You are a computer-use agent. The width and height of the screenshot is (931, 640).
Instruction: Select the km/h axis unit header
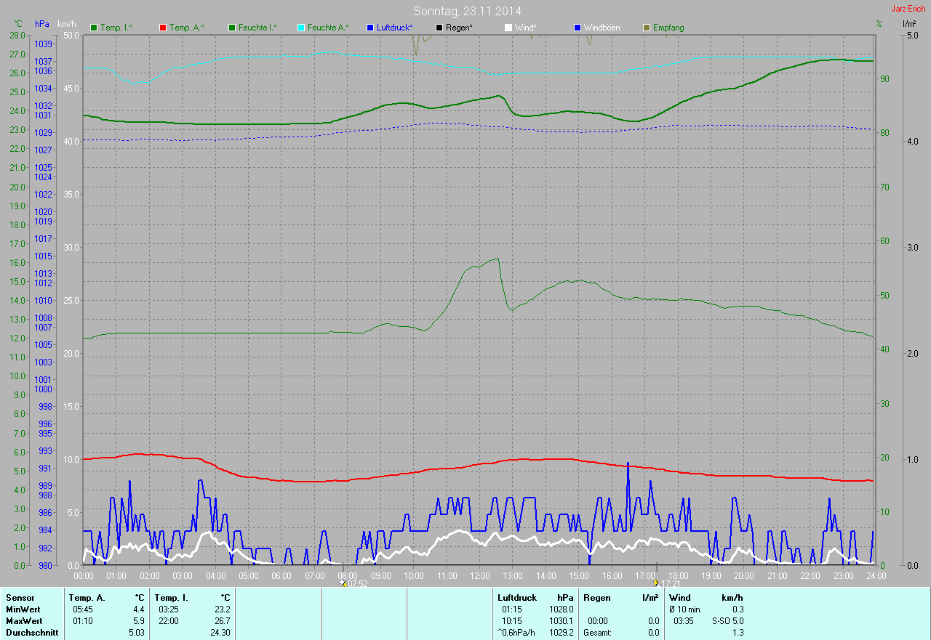68,24
